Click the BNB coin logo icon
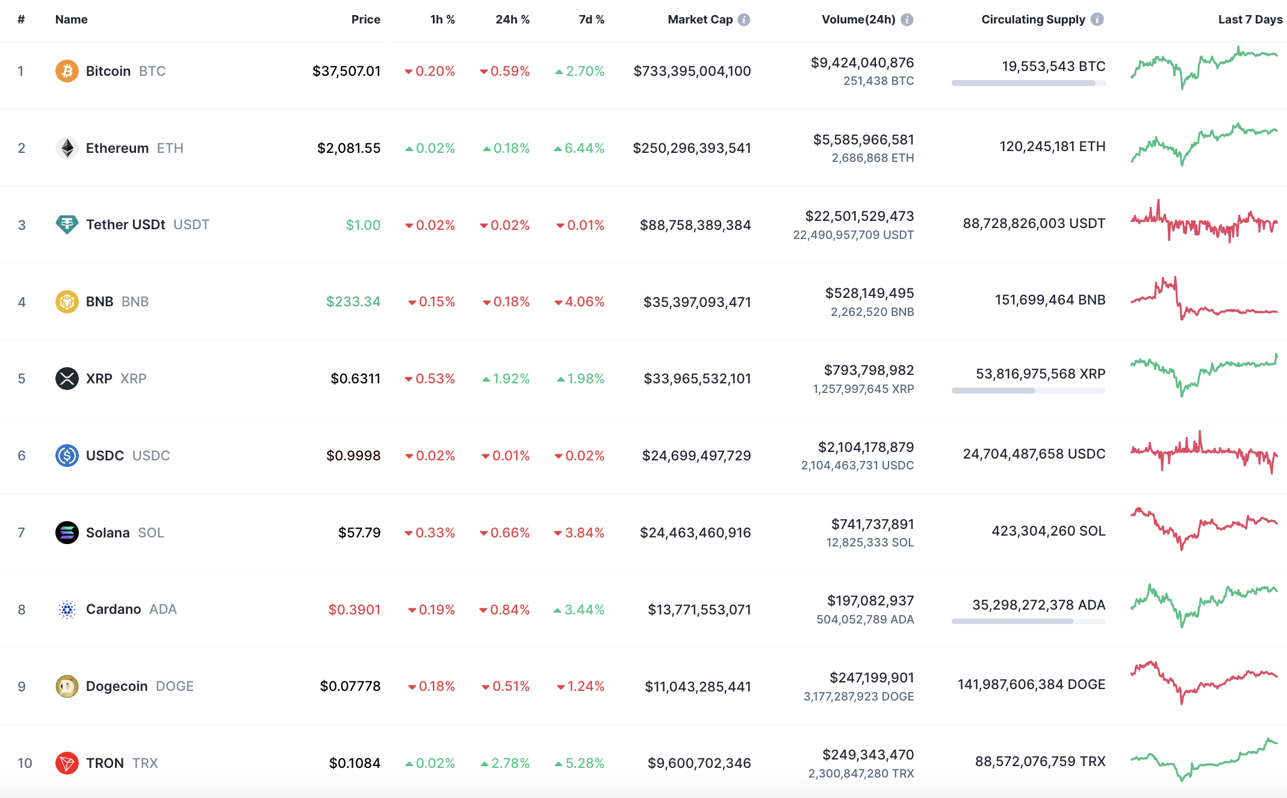This screenshot has width=1287, height=798. (67, 302)
